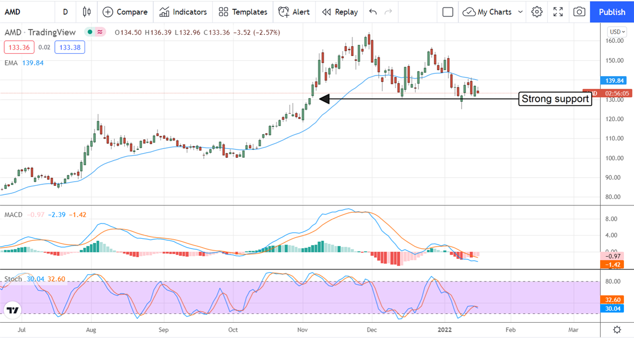
Task: Open the candlestick chart style selector
Action: (87, 12)
